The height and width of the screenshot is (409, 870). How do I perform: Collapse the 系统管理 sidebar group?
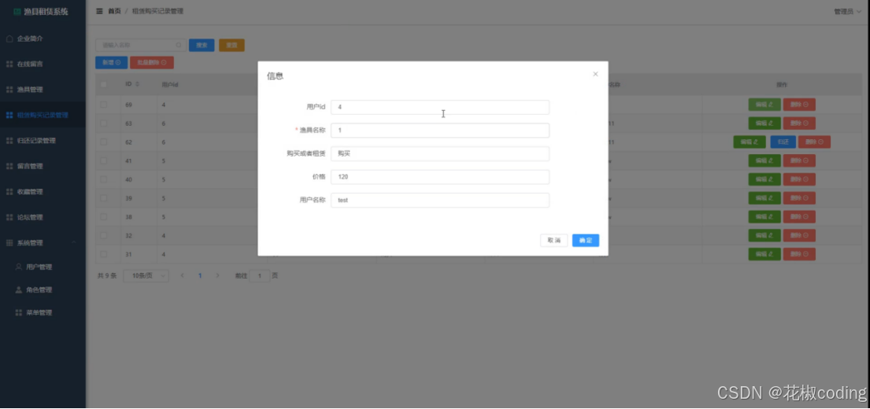43,243
